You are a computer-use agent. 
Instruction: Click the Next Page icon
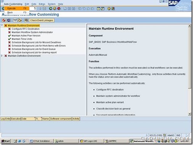coord(88,8)
